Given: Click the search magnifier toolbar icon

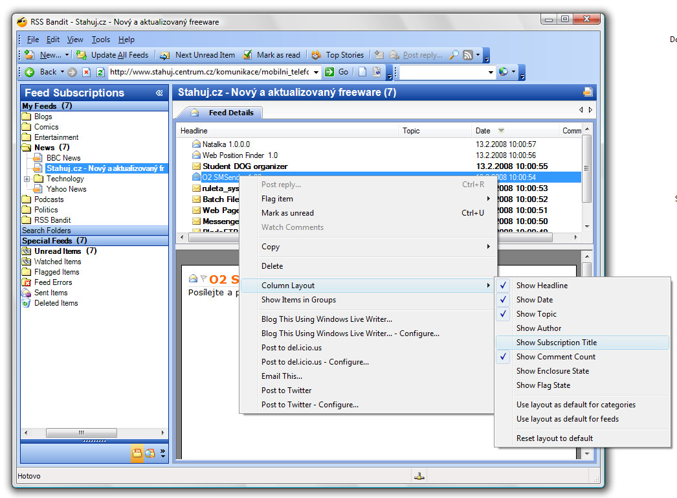Looking at the screenshot, I should point(454,55).
